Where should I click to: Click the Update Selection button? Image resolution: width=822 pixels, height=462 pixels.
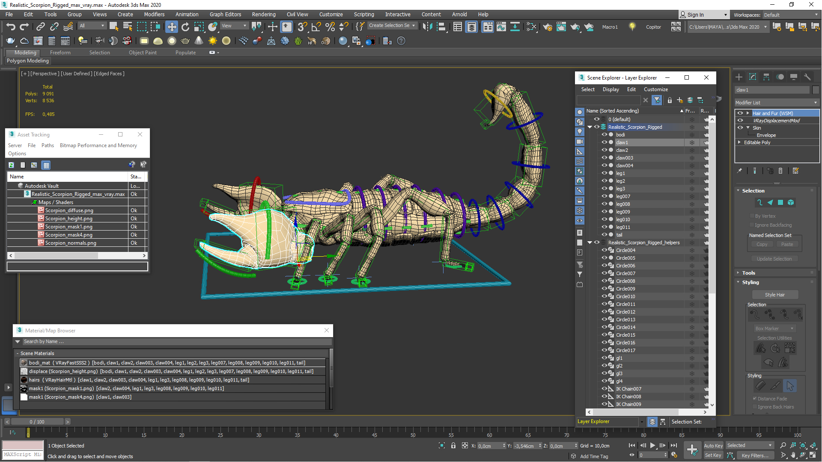(774, 259)
